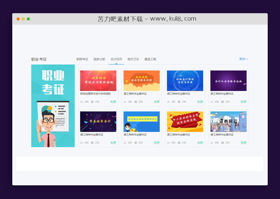This screenshot has width=280, height=199.
Task: Open the 财务经理带你进行年终结账 title link
Action: [95, 94]
